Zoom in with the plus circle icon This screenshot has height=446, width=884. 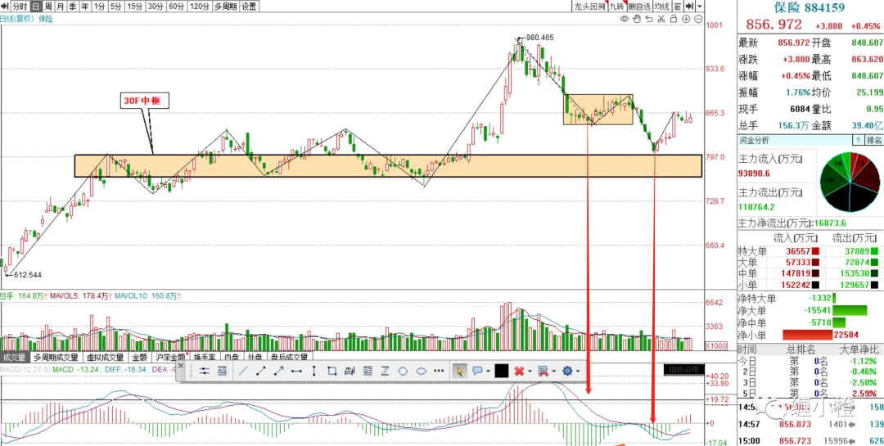click(x=686, y=19)
